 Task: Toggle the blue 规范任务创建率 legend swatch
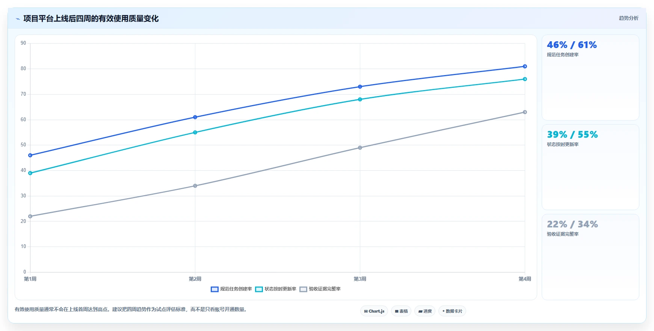pyautogui.click(x=214, y=289)
